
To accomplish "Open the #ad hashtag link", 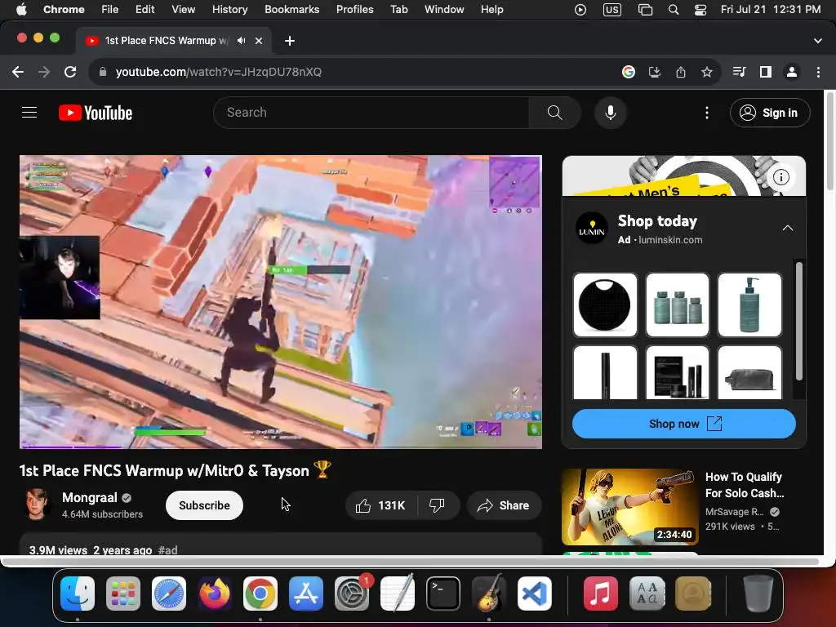I will click(x=168, y=549).
